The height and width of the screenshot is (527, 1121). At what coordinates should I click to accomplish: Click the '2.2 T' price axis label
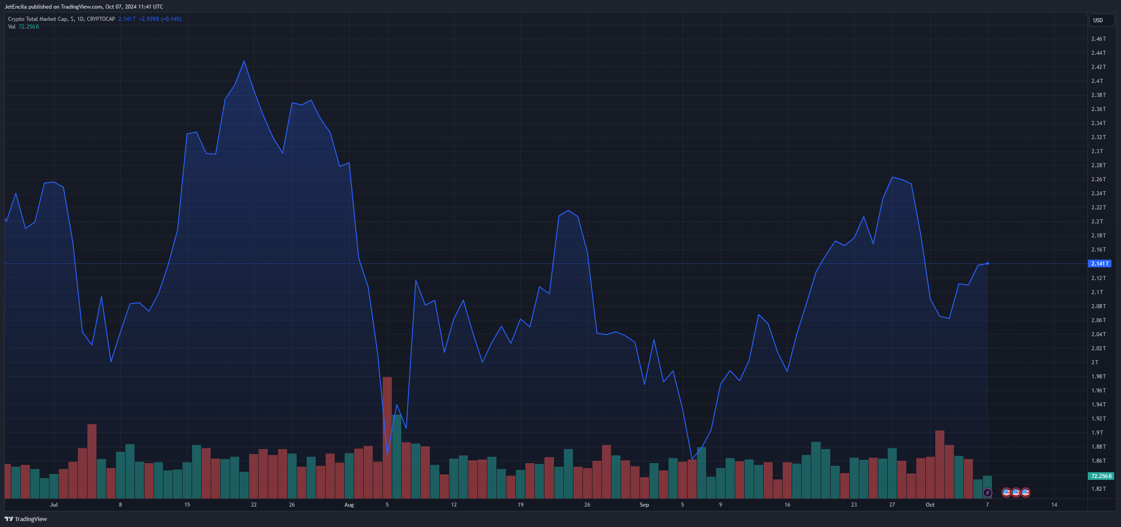pos(1097,222)
